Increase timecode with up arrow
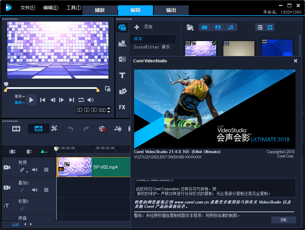Image resolution: width=305 pixels, height=230 pixels. point(109,108)
